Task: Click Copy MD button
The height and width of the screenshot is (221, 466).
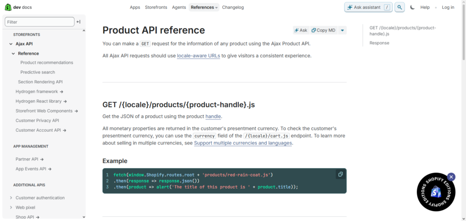Action: (x=324, y=31)
